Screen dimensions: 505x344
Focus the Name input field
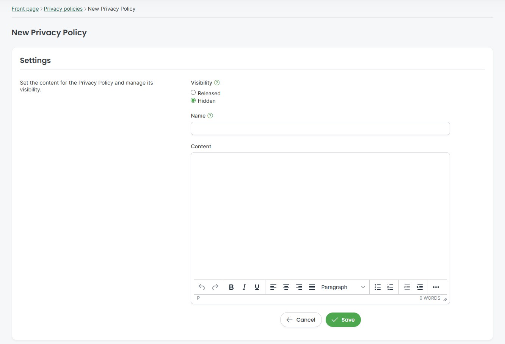[320, 128]
